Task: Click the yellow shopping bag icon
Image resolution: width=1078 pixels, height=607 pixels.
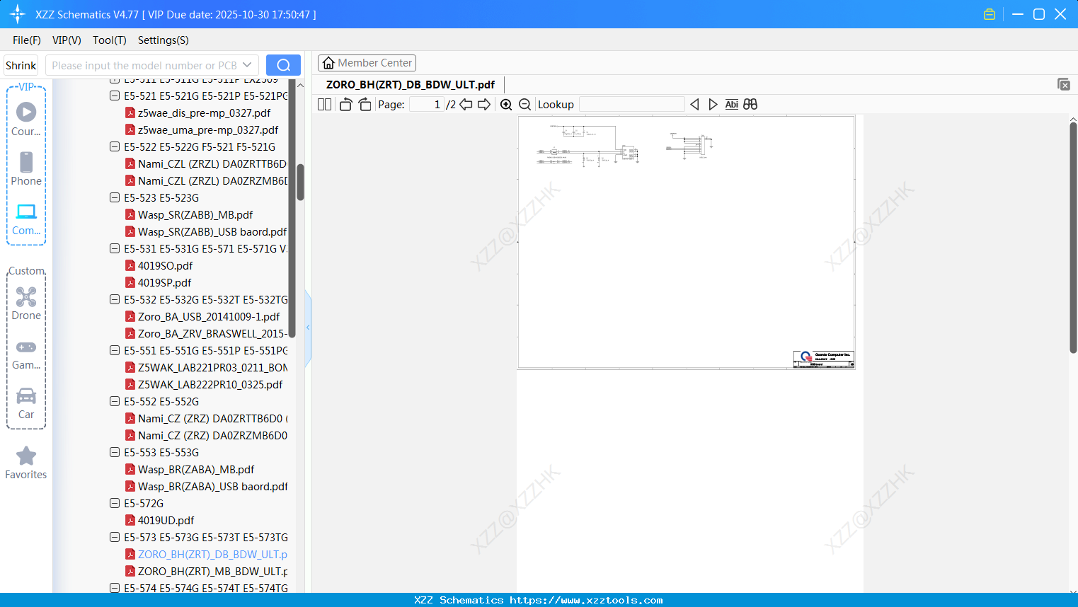Action: (990, 14)
